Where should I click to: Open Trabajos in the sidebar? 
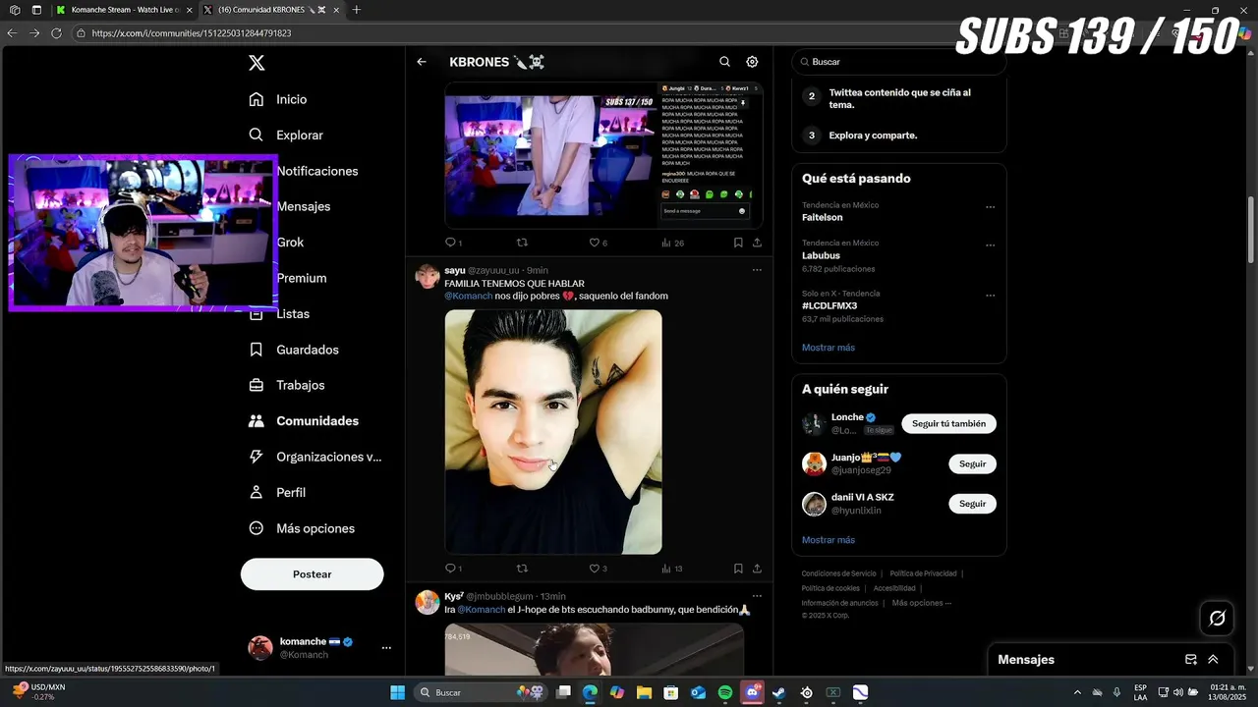click(x=300, y=385)
